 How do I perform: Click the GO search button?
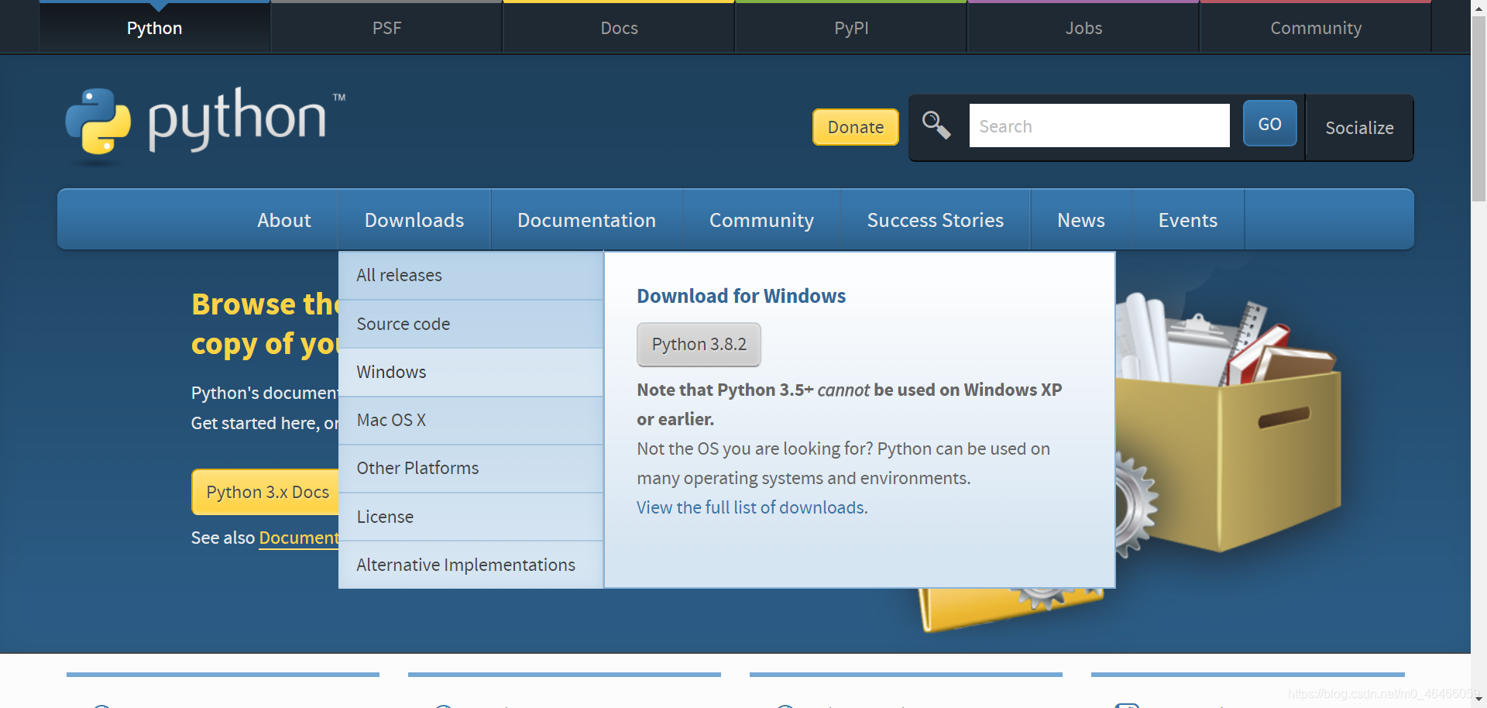click(x=1269, y=124)
